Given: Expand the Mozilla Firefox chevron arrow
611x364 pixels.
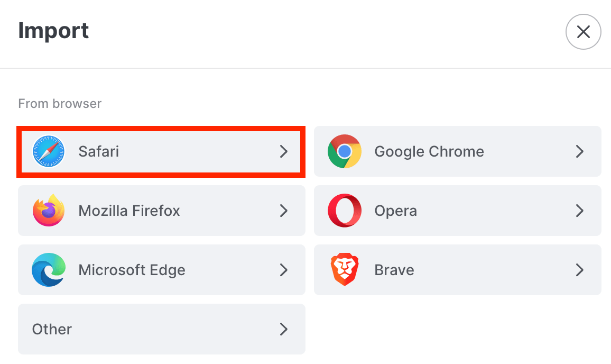Looking at the screenshot, I should pyautogui.click(x=284, y=211).
